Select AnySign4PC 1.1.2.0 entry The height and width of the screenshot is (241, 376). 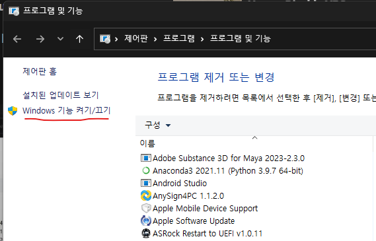coord(188,196)
